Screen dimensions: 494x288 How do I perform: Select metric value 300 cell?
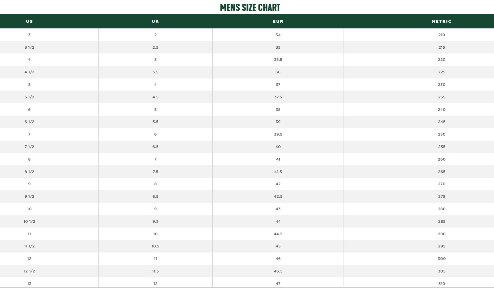442,259
